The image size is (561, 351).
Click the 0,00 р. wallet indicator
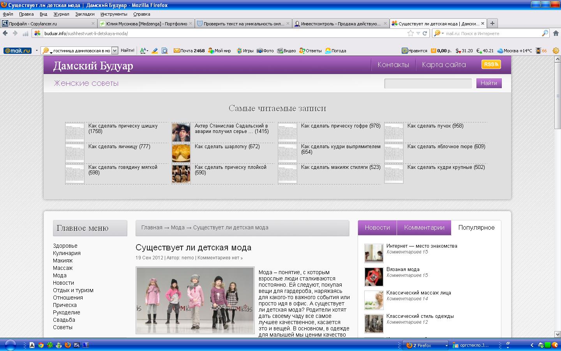441,51
